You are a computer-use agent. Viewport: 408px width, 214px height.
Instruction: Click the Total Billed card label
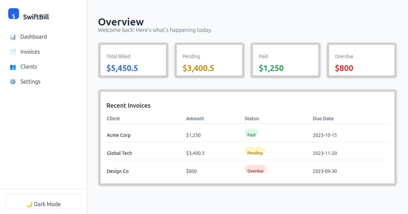118,56
